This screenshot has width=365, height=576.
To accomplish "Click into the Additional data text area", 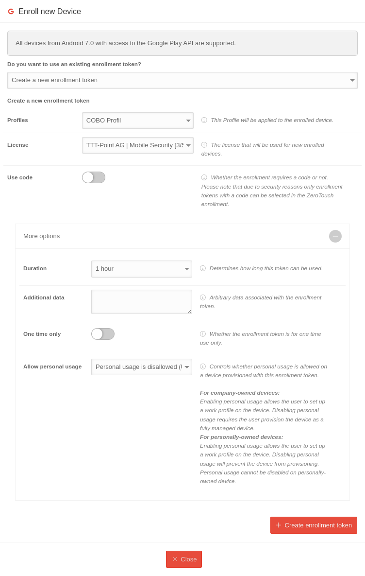I will (x=141, y=302).
